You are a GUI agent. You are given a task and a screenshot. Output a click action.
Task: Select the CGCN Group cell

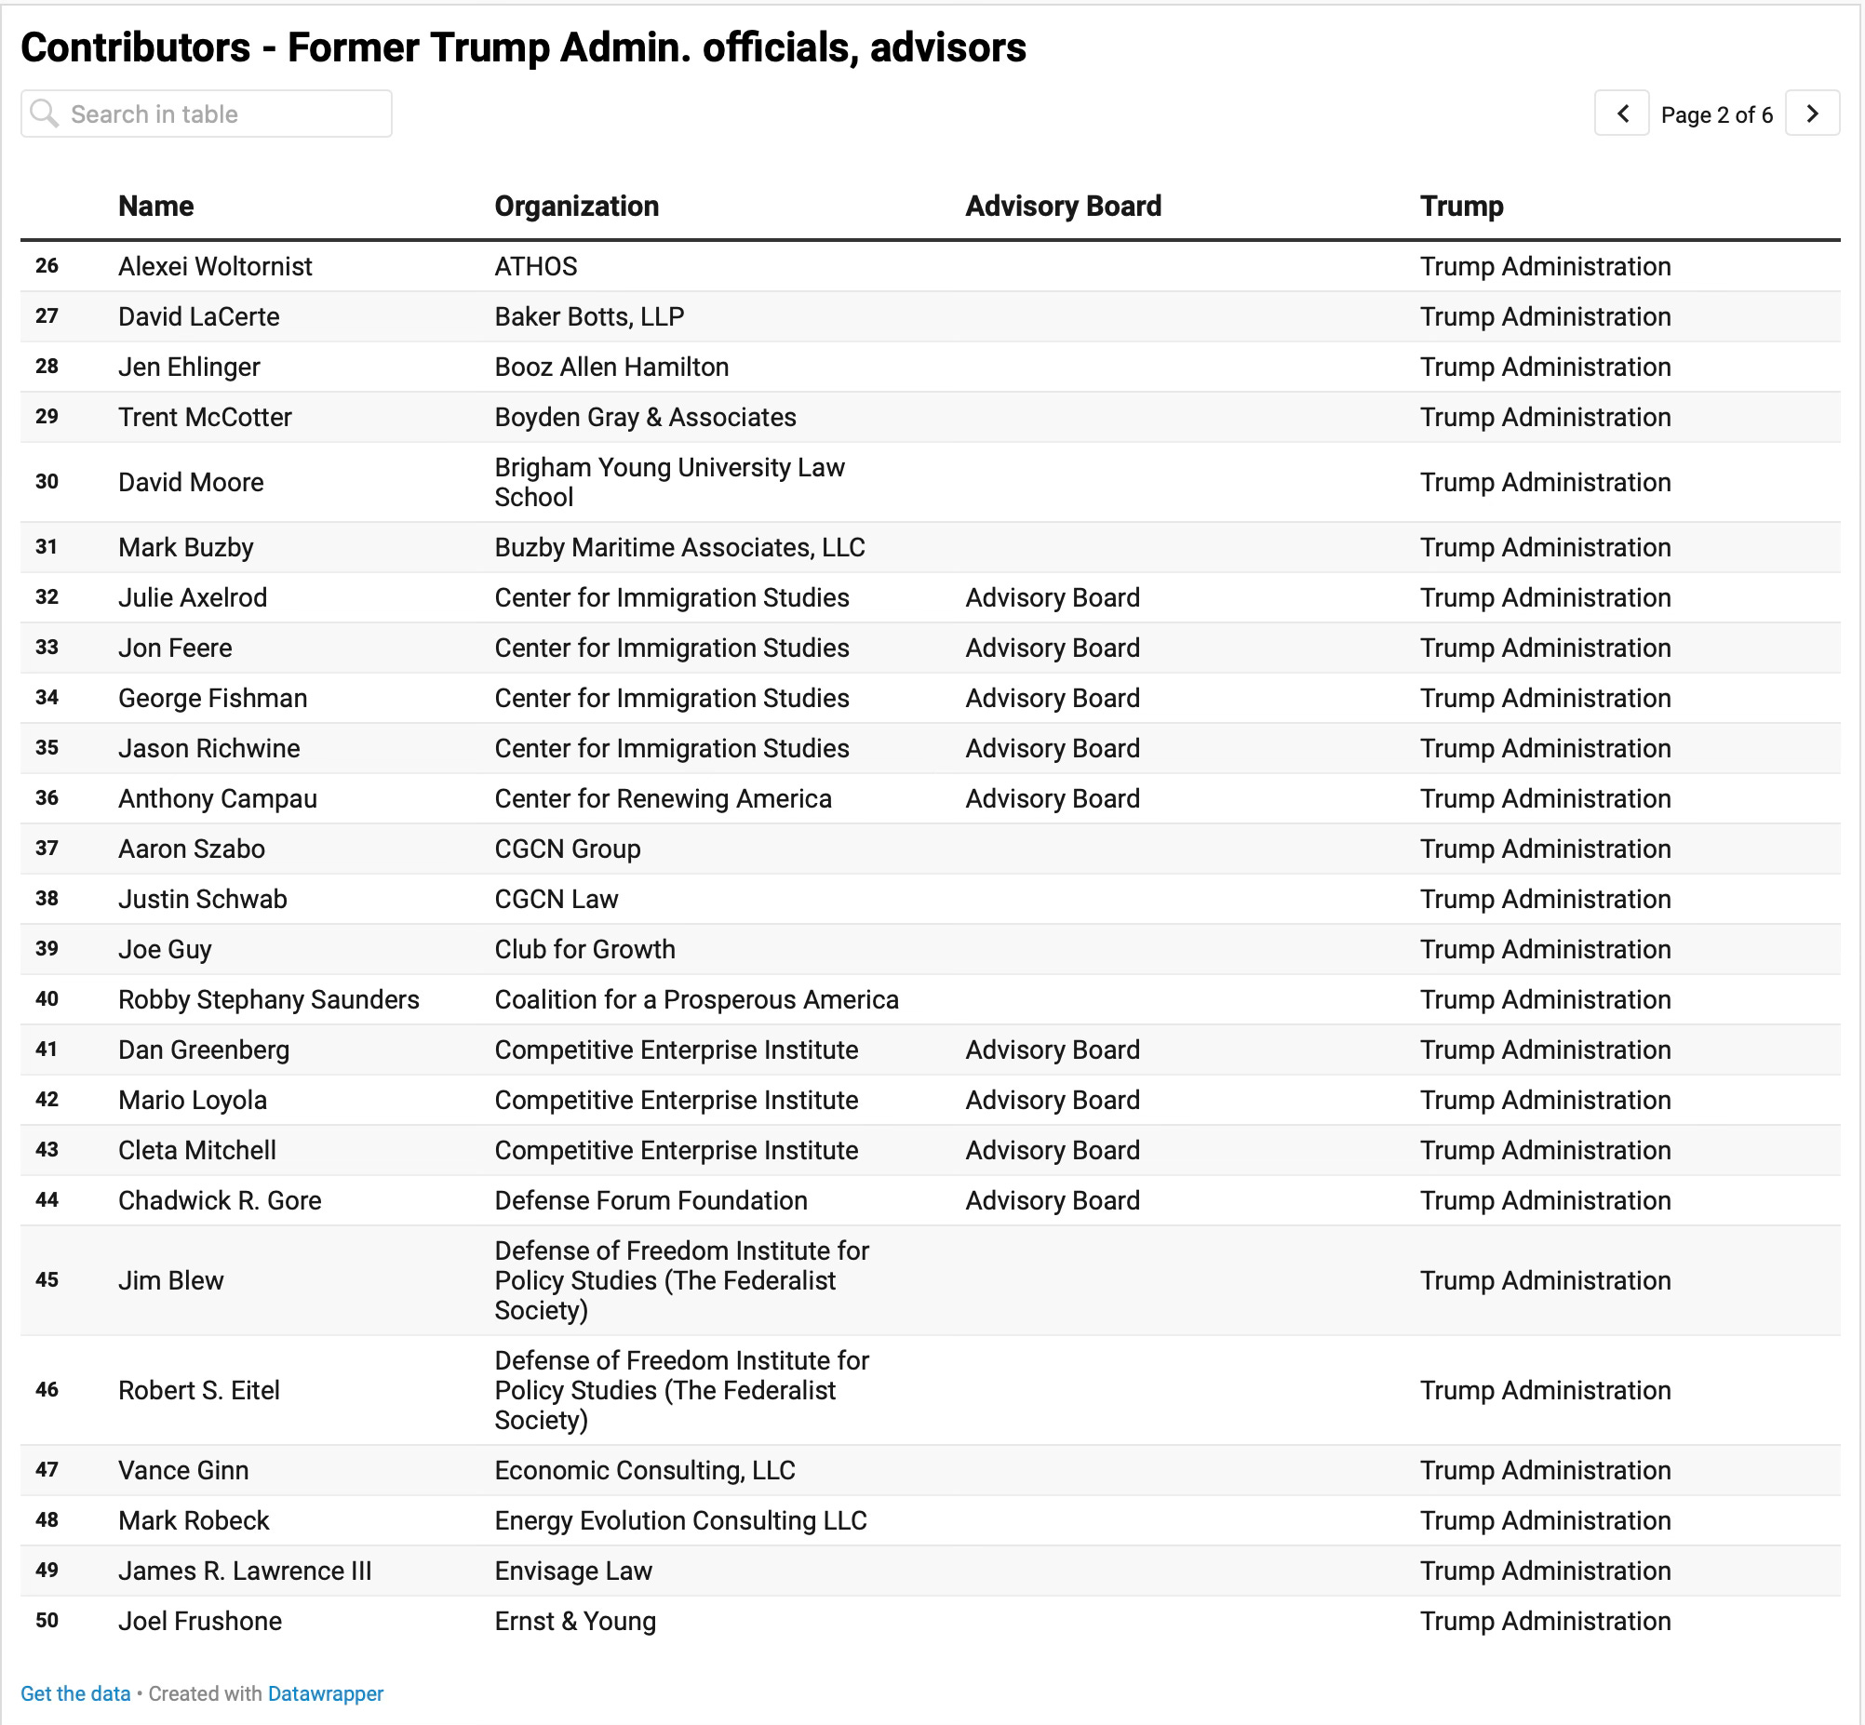click(x=568, y=849)
